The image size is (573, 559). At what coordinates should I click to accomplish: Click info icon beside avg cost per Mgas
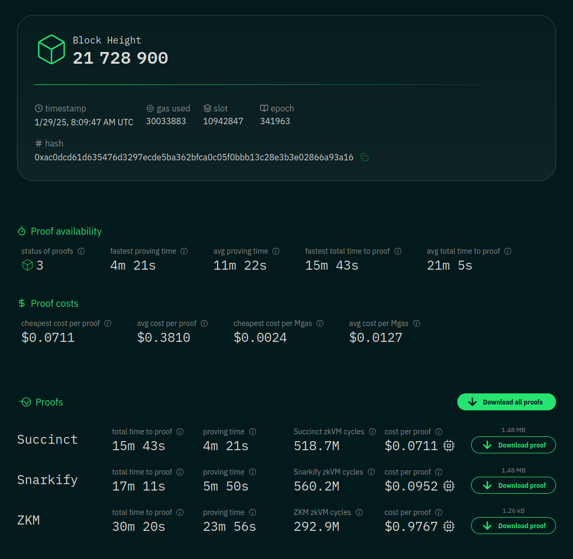(x=416, y=323)
